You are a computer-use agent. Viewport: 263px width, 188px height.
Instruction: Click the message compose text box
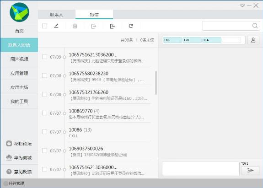[201, 169]
